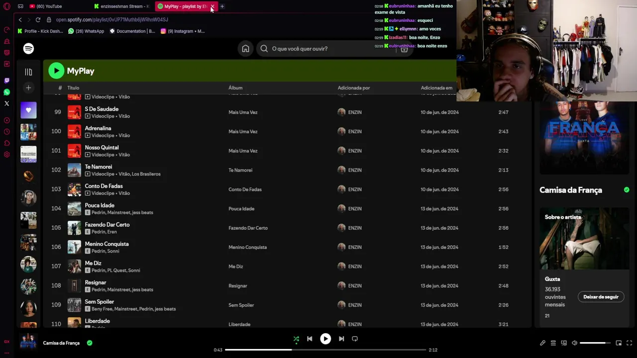Toggle saved checkmark next to Camisa da França in player bar
Viewport: 637px width, 358px height.
90,343
